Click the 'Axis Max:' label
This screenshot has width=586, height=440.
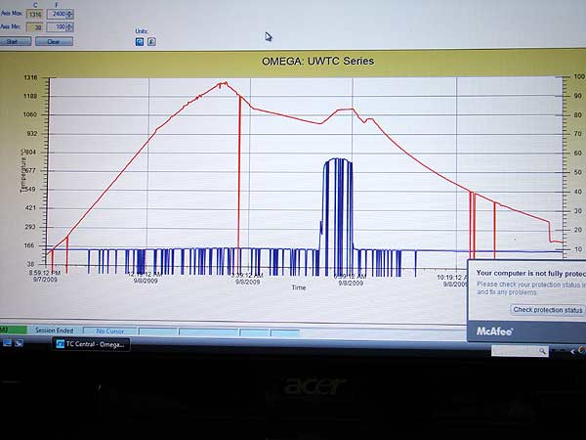pos(12,14)
